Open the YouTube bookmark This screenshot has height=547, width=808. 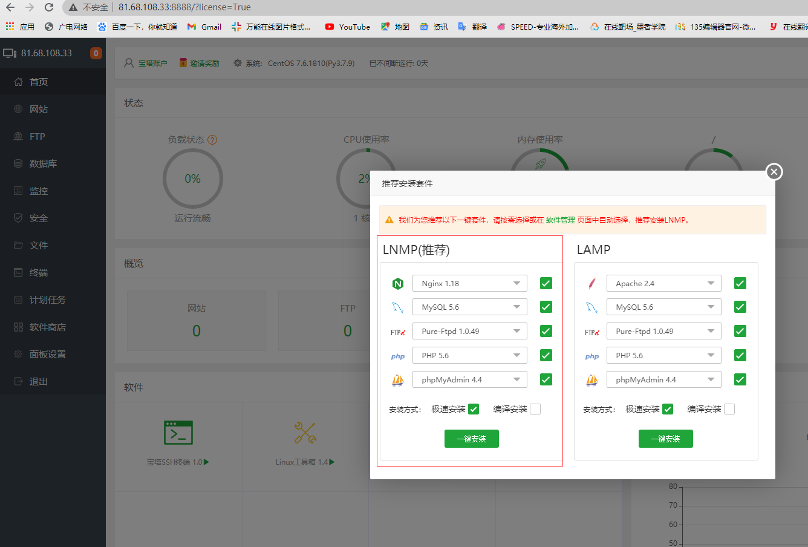[x=348, y=27]
